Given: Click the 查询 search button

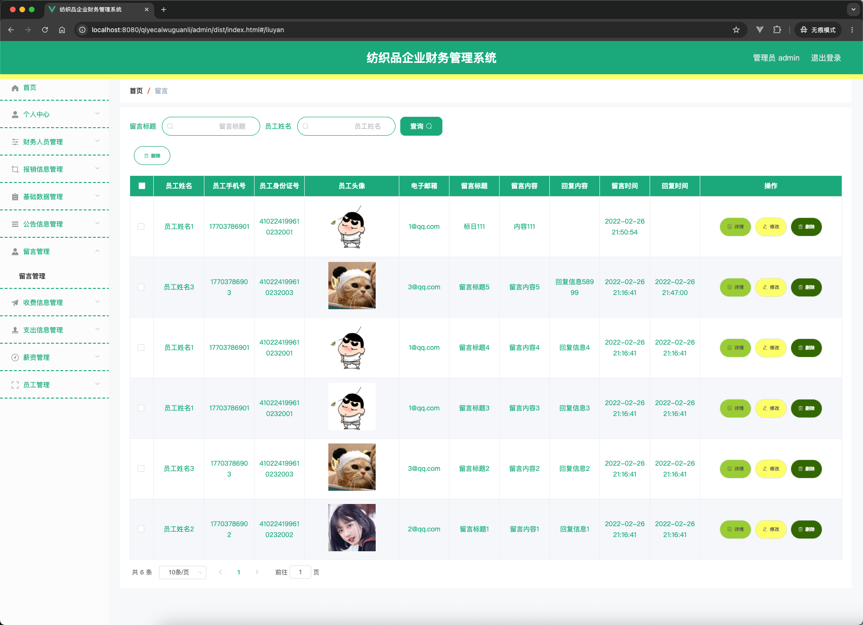Looking at the screenshot, I should [421, 126].
